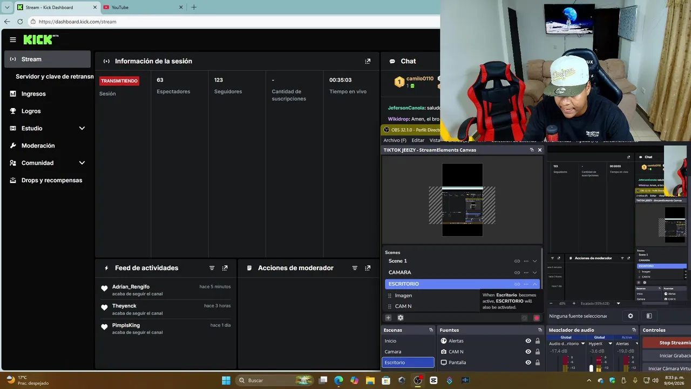Show hidden system tray icons
The width and height of the screenshot is (691, 389).
click(x=589, y=380)
